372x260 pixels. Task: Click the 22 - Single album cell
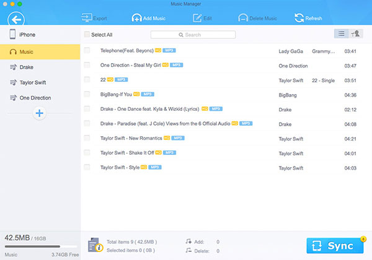[324, 80]
